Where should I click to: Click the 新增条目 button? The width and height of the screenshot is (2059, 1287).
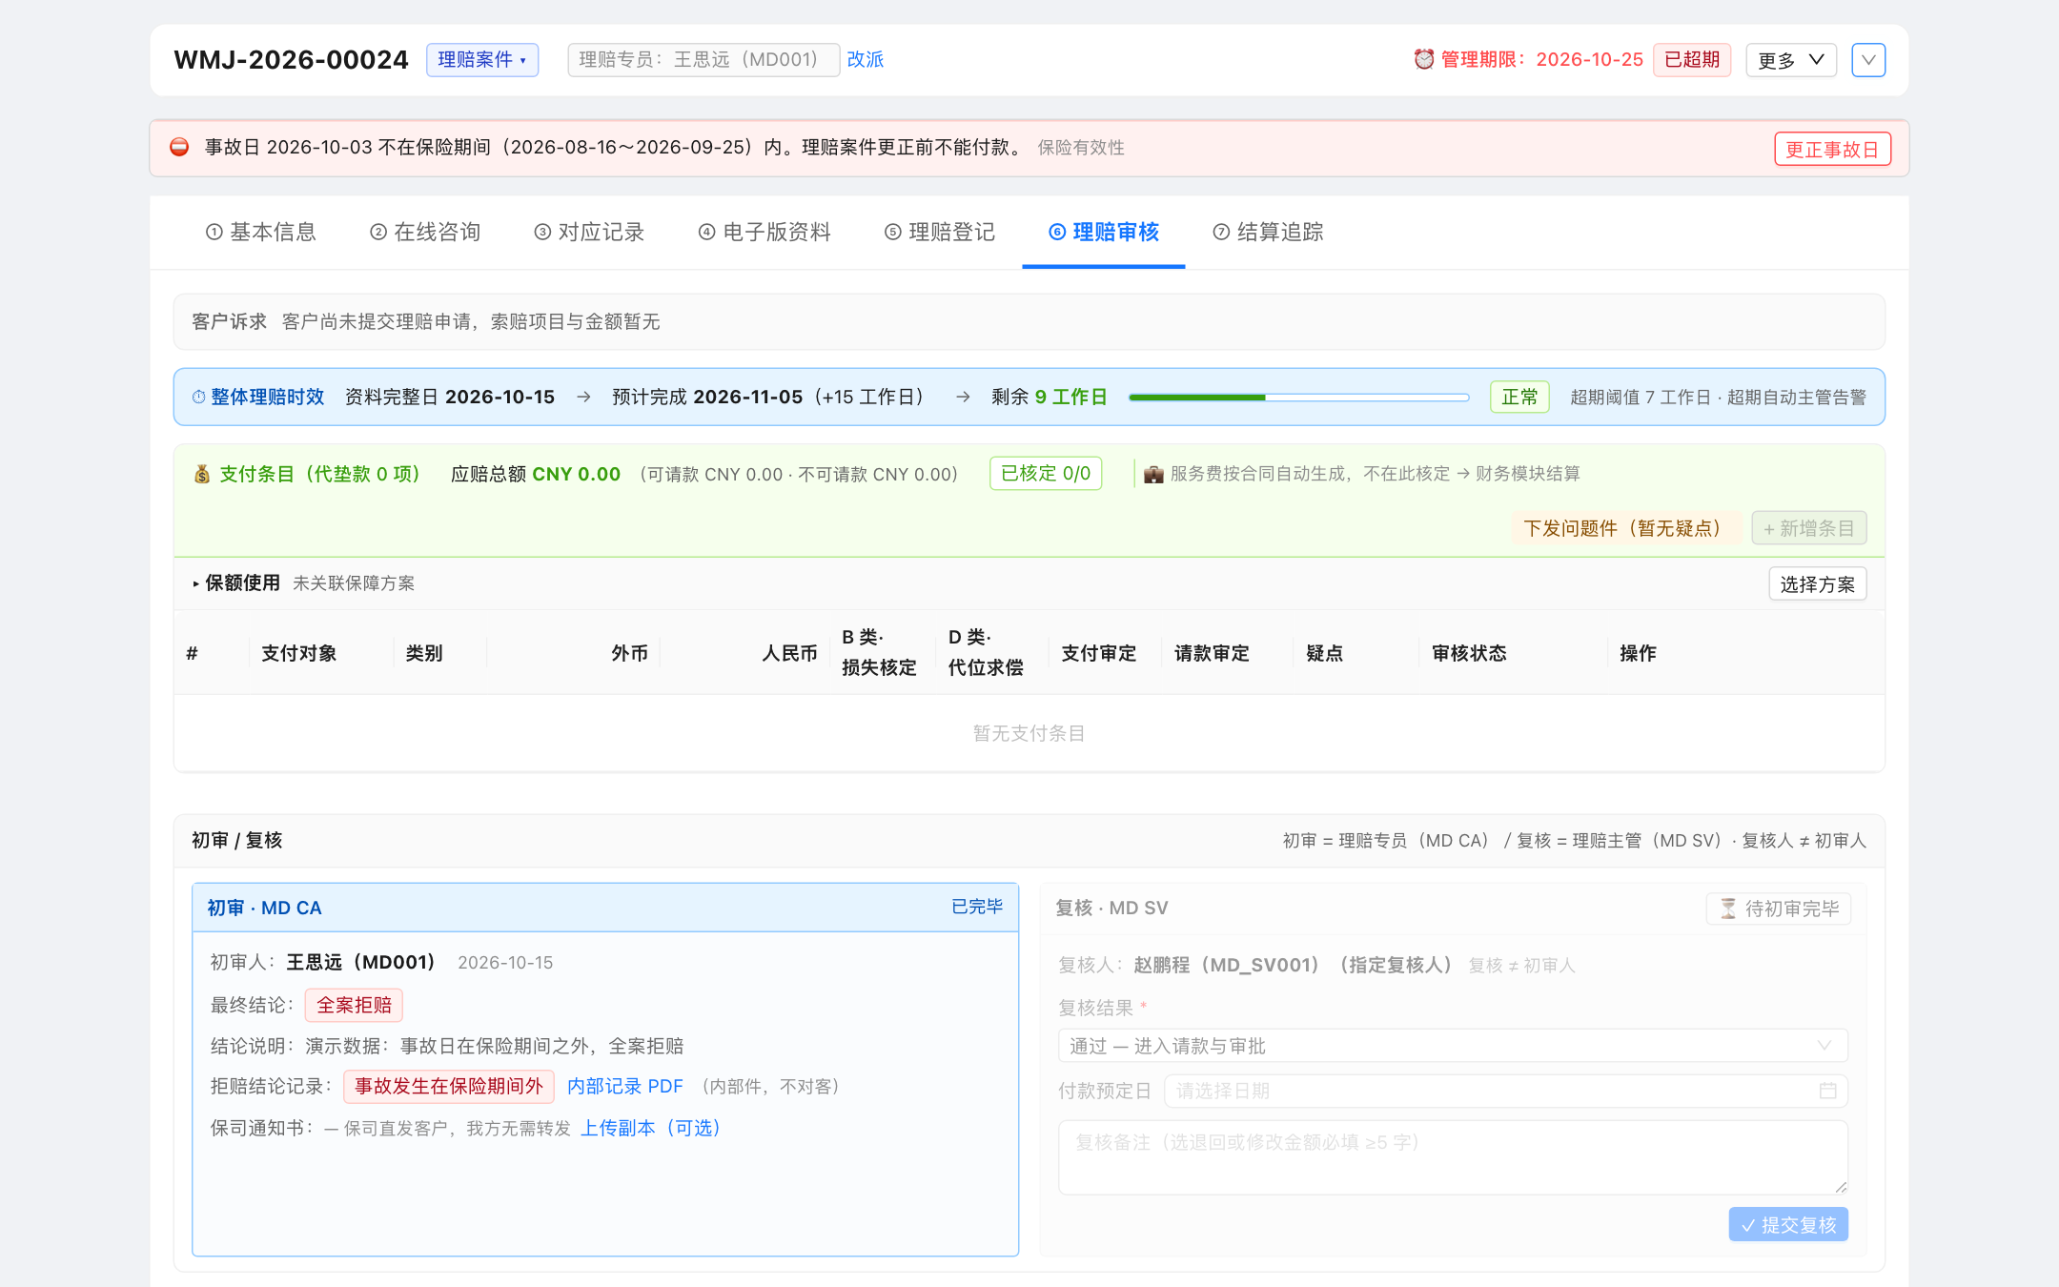tap(1809, 528)
